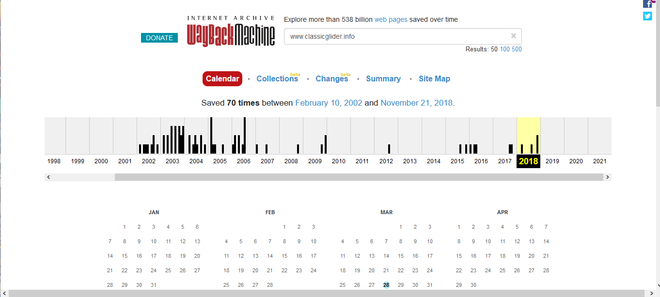The width and height of the screenshot is (660, 297).
Task: Click February 14 in the calendar
Action: (270, 256)
